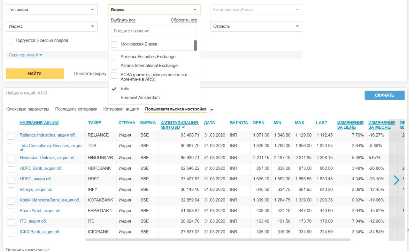
Task: Click the Сбросить все link
Action: (x=184, y=20)
